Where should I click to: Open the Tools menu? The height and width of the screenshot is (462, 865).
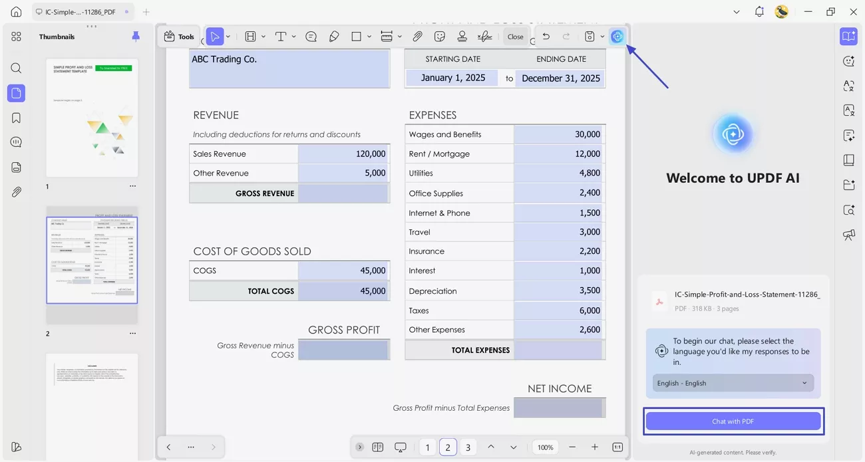(179, 37)
